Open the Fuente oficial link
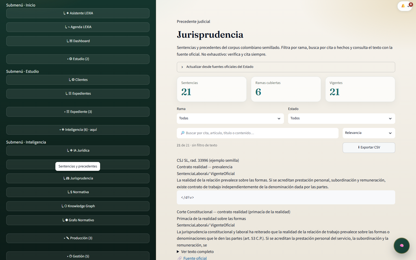This screenshot has width=416, height=260. click(x=195, y=258)
